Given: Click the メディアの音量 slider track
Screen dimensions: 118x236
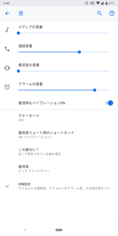Looking at the screenshot, I should 64,33.
